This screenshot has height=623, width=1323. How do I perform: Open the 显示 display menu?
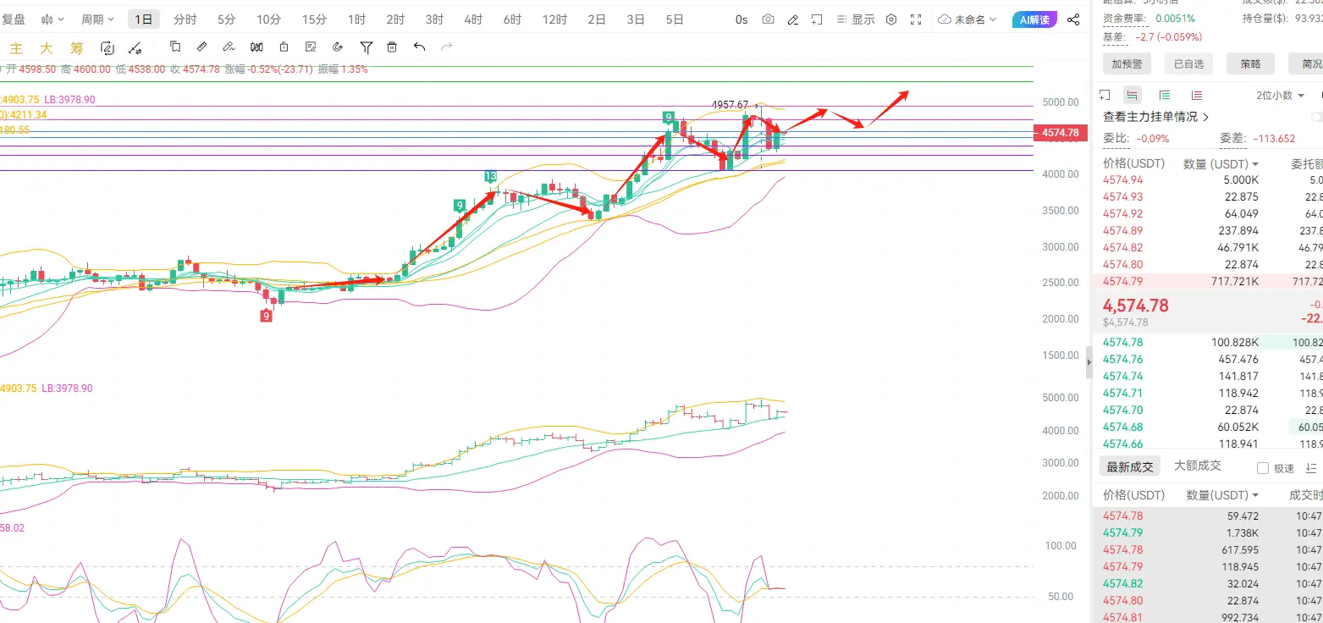coord(856,19)
